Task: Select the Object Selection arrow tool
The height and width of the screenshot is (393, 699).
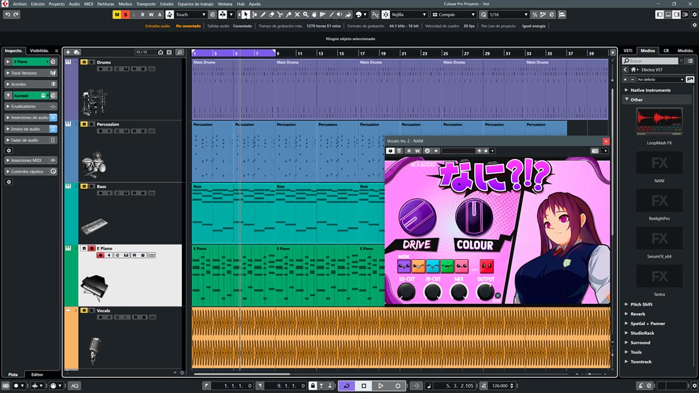Action: [x=246, y=15]
